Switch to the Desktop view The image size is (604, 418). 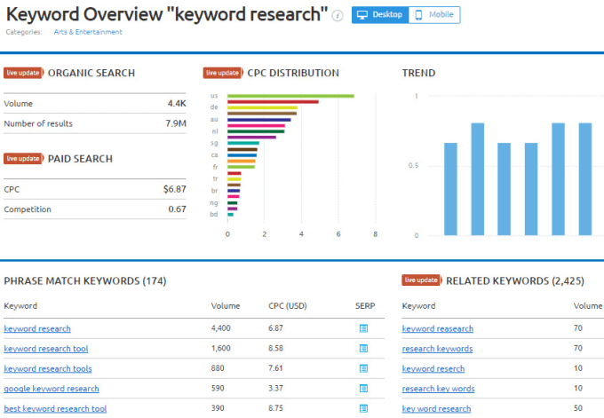click(379, 15)
